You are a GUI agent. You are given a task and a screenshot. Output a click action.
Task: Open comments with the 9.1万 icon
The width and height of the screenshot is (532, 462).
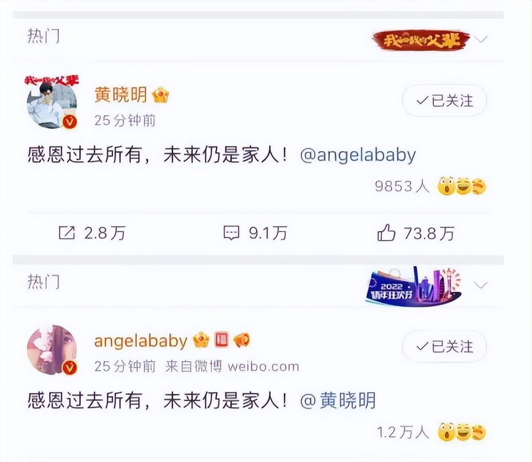tap(231, 233)
